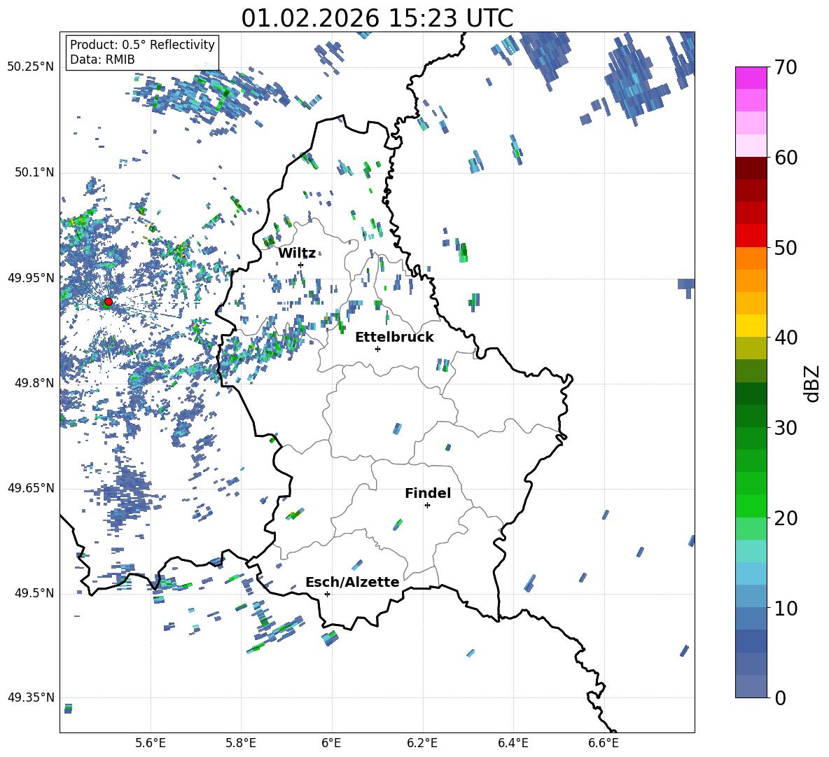Viewport: 829px width, 757px height.
Task: Click the 5.6°E longitude label
Action: click(151, 743)
